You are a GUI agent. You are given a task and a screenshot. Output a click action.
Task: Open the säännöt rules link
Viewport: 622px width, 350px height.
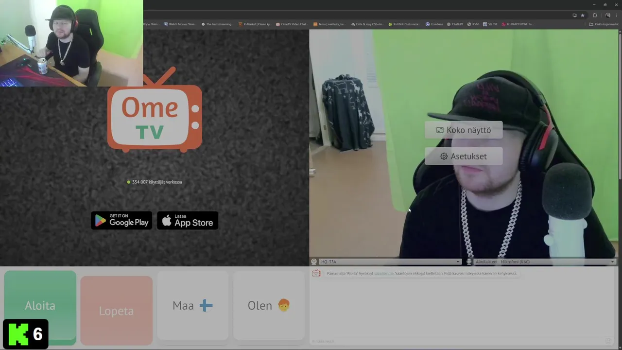[x=384, y=273]
